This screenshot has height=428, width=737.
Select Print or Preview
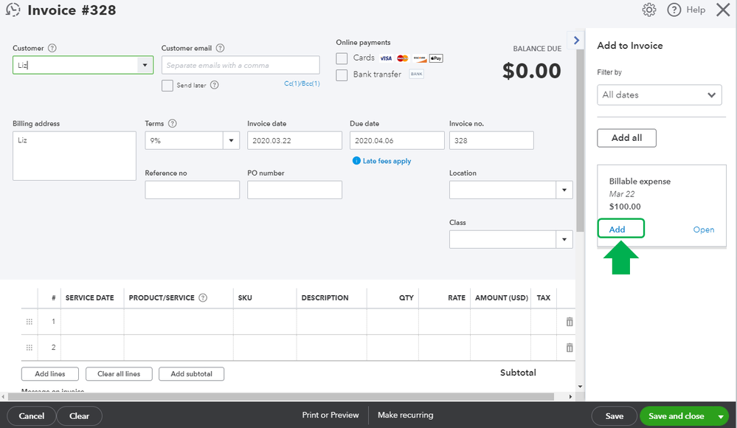331,415
